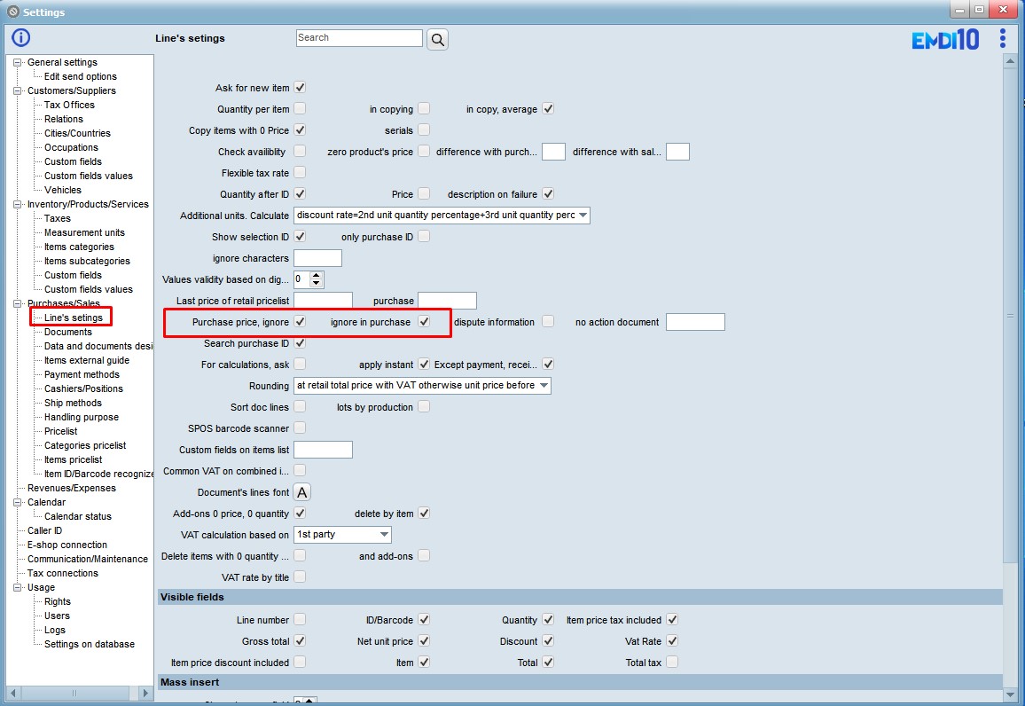Viewport: 1025px width, 706px height.
Task: Open the Document's lines font picker
Action: (x=302, y=492)
